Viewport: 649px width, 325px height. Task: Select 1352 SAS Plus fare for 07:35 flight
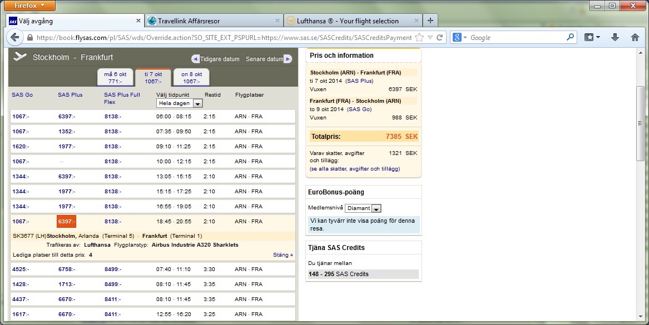(x=67, y=132)
